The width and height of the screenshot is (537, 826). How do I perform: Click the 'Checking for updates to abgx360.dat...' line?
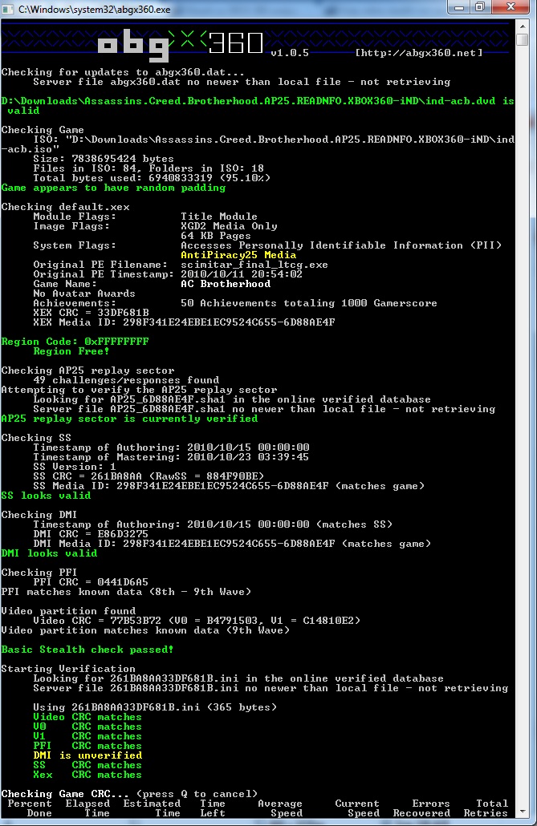123,72
